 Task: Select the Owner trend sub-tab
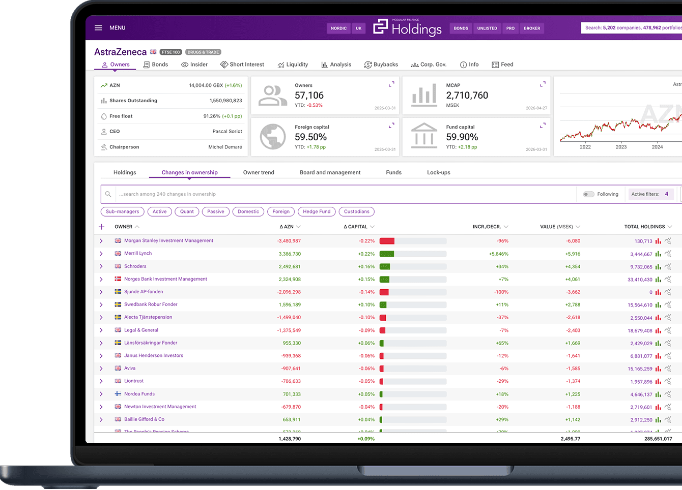(259, 172)
